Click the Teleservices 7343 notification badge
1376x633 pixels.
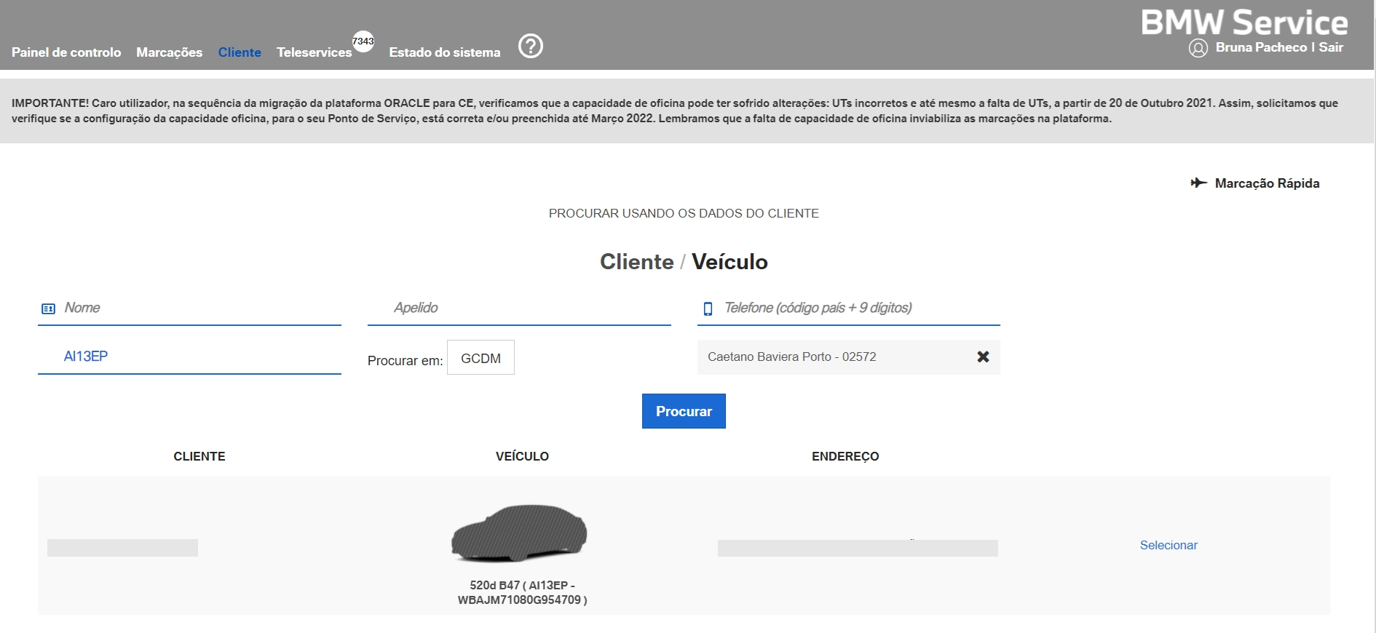click(363, 41)
